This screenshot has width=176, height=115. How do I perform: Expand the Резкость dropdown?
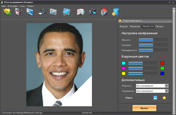[x=167, y=86]
